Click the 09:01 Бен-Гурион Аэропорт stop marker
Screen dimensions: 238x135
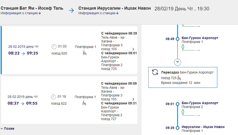pyautogui.click(x=178, y=103)
